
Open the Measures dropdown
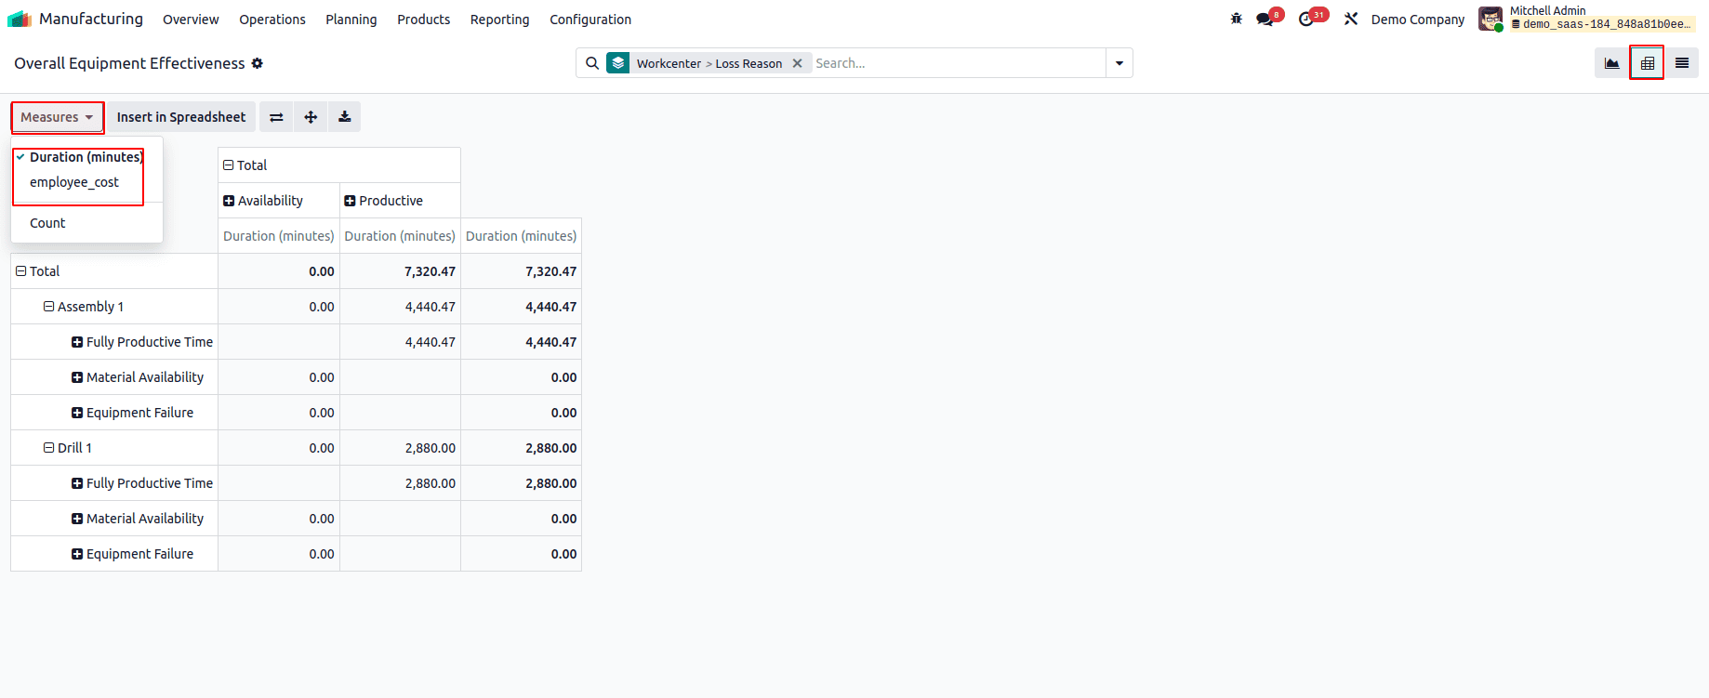(57, 117)
